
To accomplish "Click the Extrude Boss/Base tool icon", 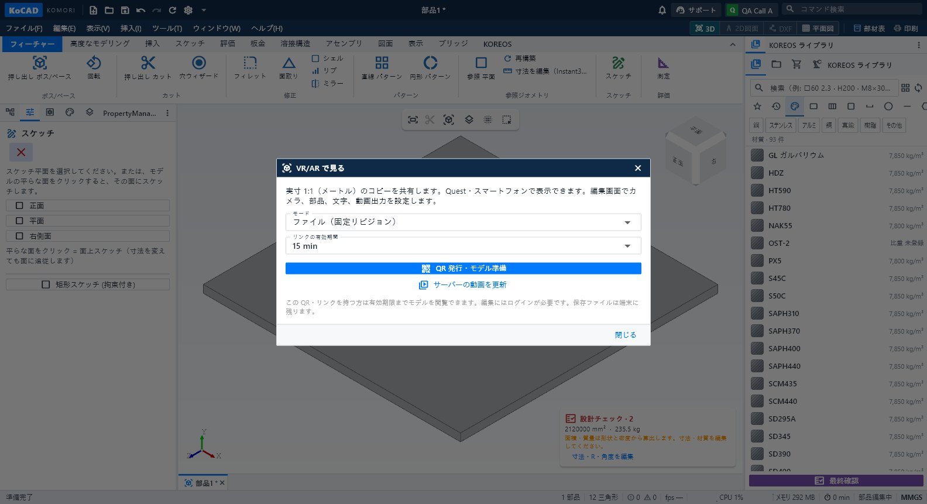I will tap(40, 63).
